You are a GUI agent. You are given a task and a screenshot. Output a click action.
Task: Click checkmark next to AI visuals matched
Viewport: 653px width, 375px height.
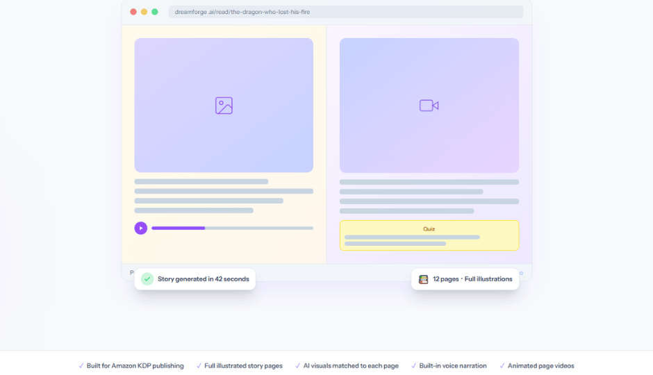click(297, 366)
